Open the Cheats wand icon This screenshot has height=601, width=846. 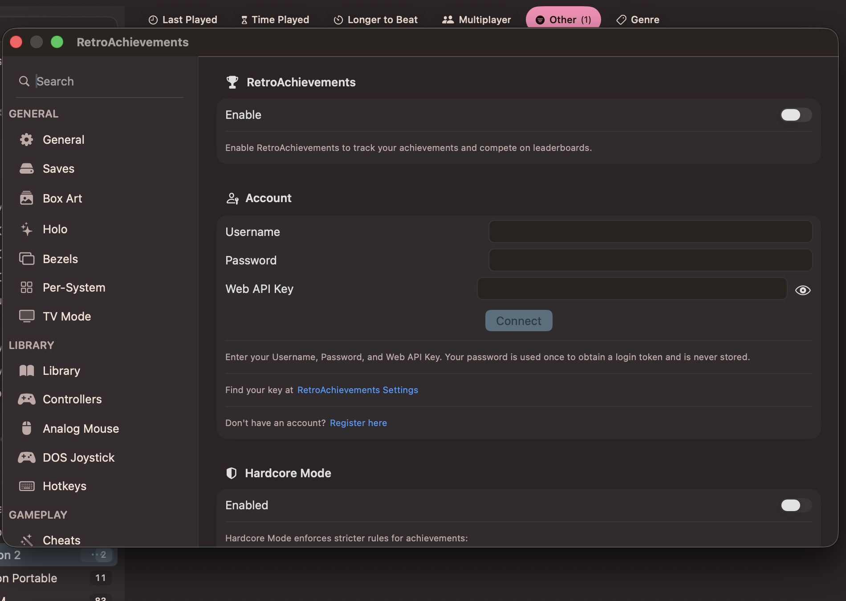point(27,540)
